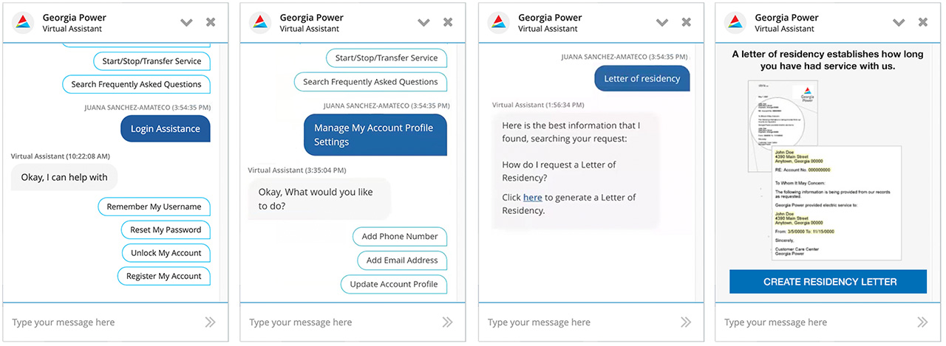The height and width of the screenshot is (346, 946).
Task: Search Frequently Asked Questions above Manage My Account Profile
Action: coord(370,82)
